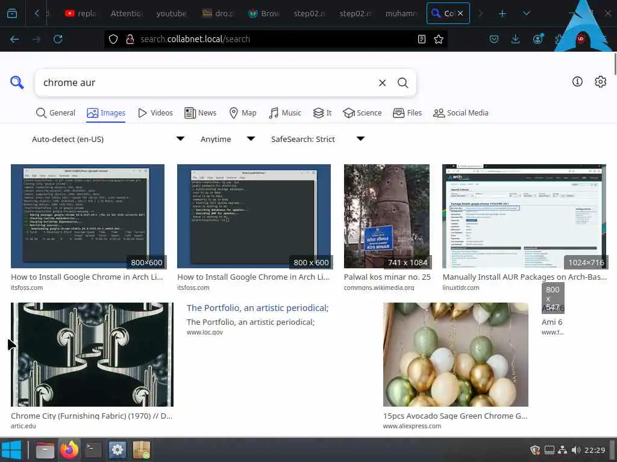Screen dimensions: 617x462
Task: Submit search with the magnifier button
Action: [402, 83]
